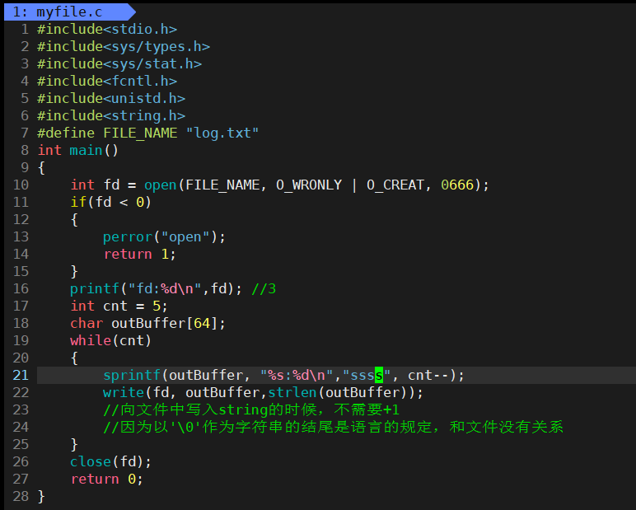This screenshot has height=510, width=636.
Task: Click line number 28 at closing brace
Action: (21, 496)
